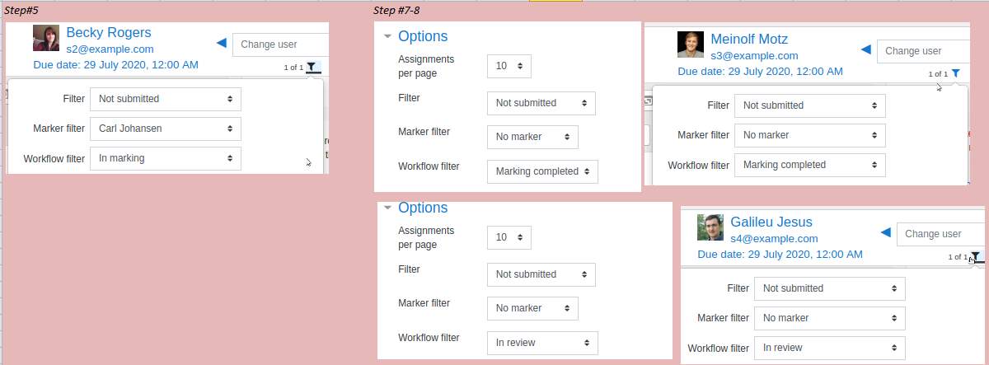
Task: Click s3@example.com email link
Action: pyautogui.click(x=754, y=56)
